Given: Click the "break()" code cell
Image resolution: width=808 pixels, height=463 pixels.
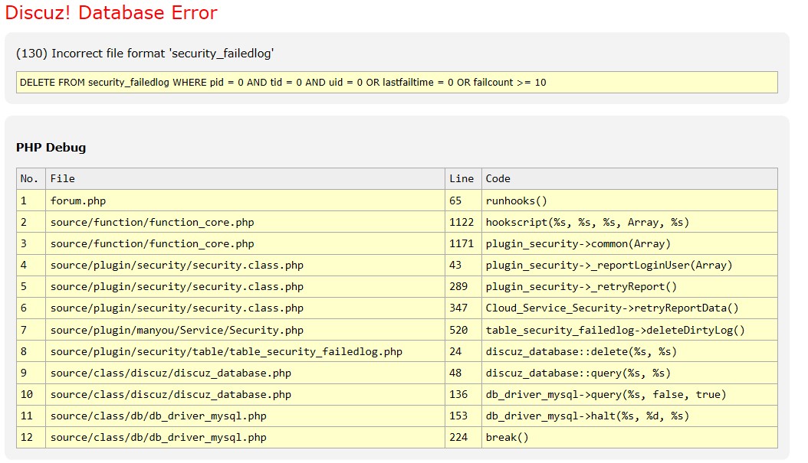Looking at the screenshot, I should 629,437.
